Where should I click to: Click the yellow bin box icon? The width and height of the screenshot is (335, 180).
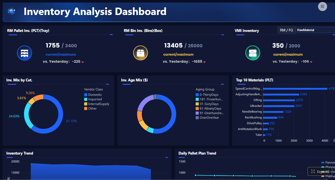pos(141,53)
